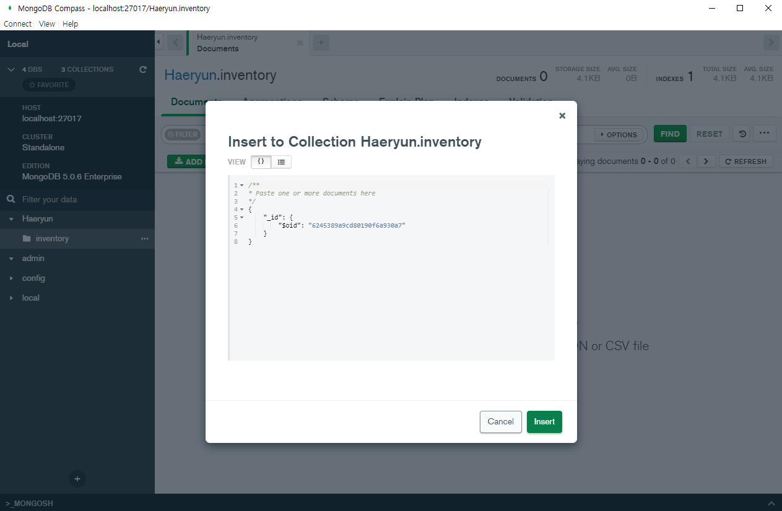Click the $oid value string
782x511 pixels.
click(357, 225)
